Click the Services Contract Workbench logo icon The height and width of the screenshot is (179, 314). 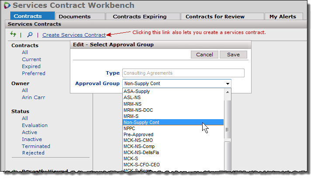(7, 6)
